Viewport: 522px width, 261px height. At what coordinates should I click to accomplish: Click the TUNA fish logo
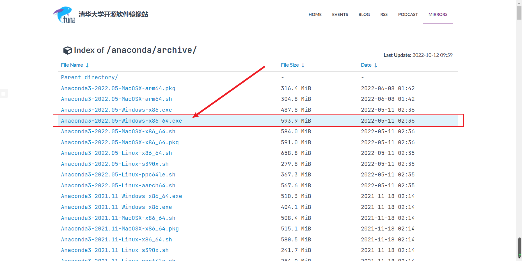[64, 15]
